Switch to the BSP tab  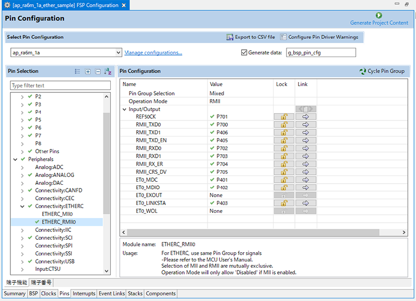33,294
